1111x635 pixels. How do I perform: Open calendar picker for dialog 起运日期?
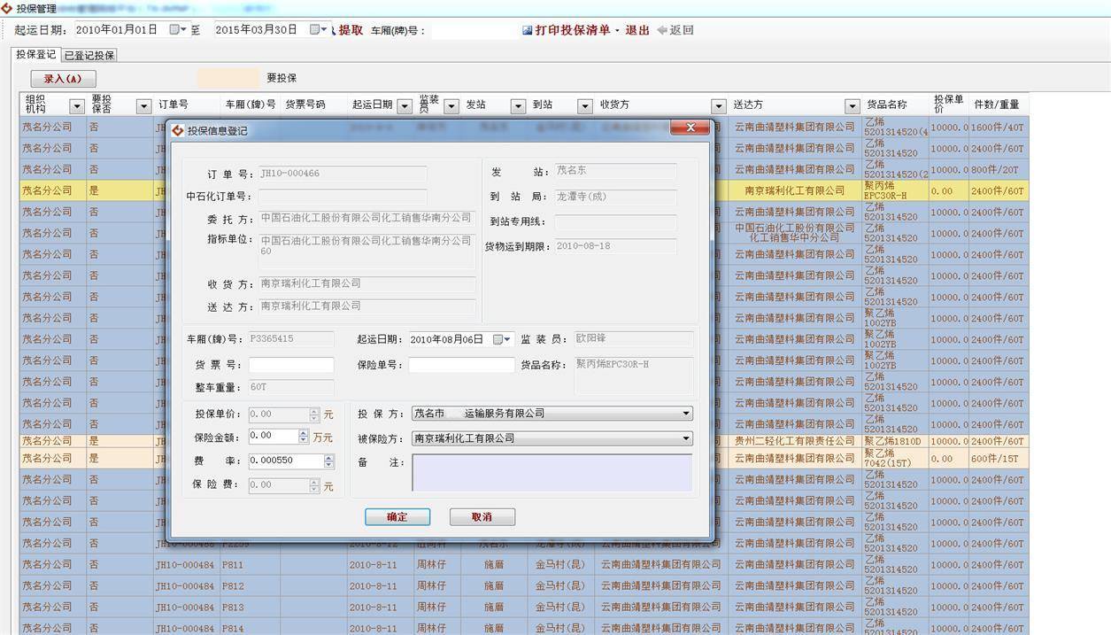[x=502, y=339]
